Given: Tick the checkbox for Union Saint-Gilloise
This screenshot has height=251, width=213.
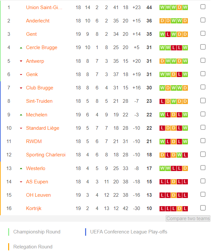Looking at the screenshot, I should point(203,7).
